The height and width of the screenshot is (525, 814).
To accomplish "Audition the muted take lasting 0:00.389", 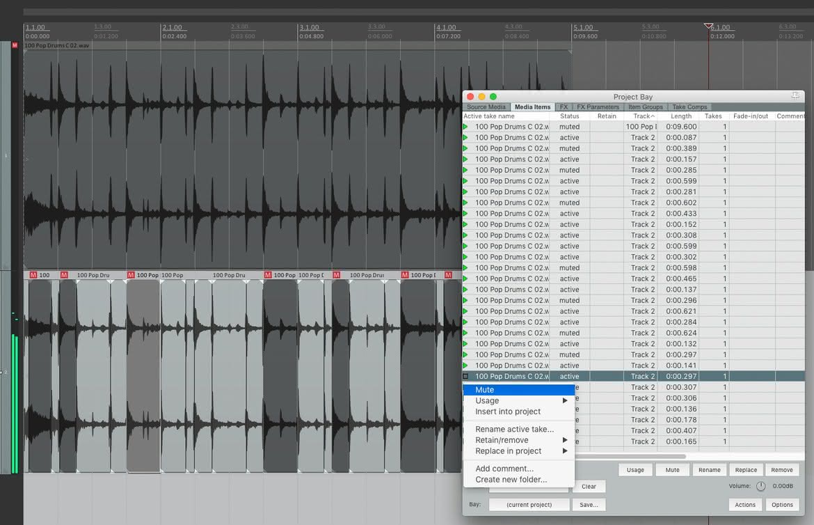I will point(465,149).
